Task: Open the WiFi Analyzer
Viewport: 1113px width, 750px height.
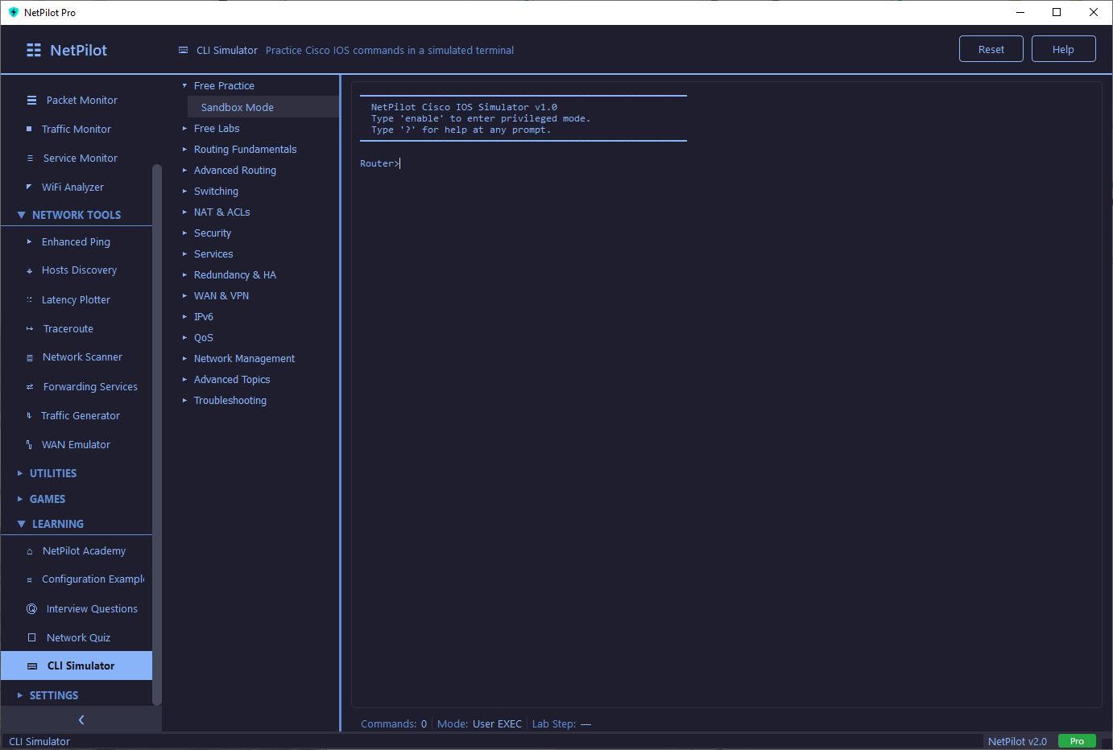Action: click(73, 187)
